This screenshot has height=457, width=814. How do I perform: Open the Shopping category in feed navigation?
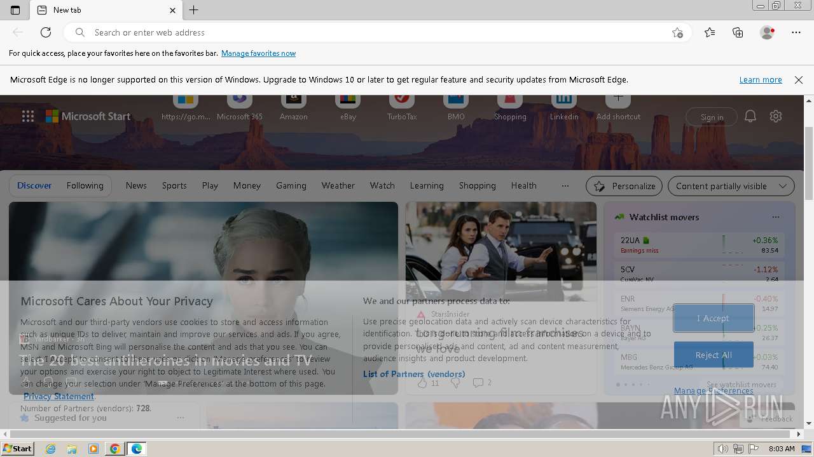(x=478, y=185)
